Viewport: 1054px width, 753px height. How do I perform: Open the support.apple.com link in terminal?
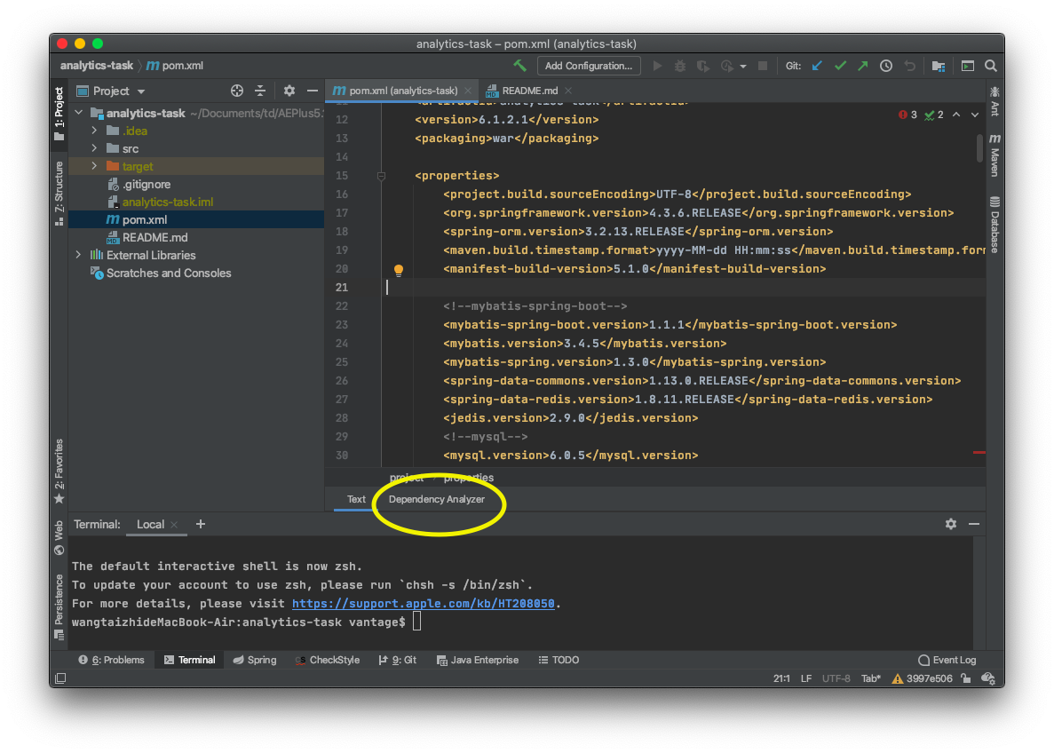coord(424,604)
